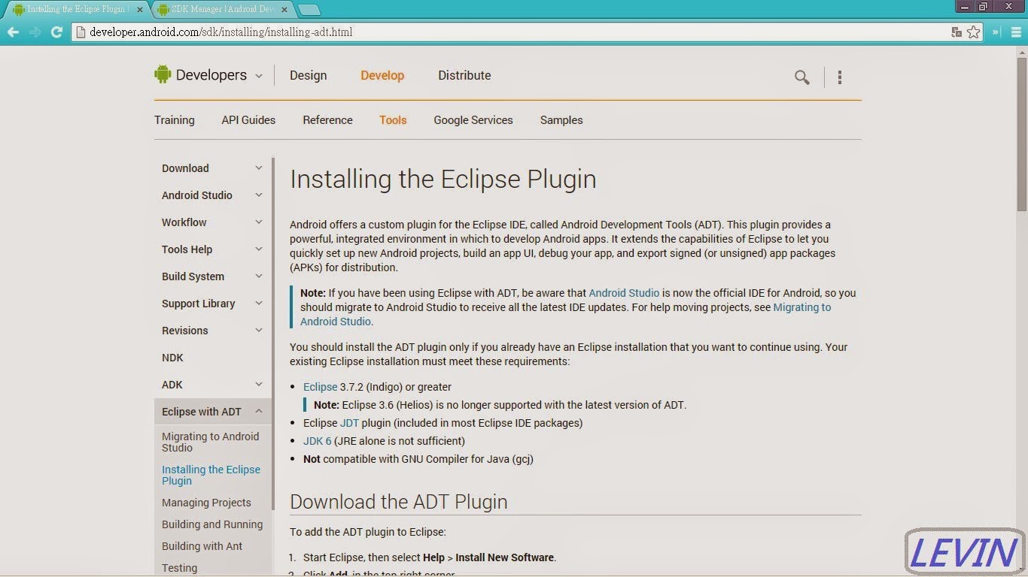This screenshot has width=1028, height=577.
Task: Click the Revisions sidebar label
Action: [x=185, y=331]
